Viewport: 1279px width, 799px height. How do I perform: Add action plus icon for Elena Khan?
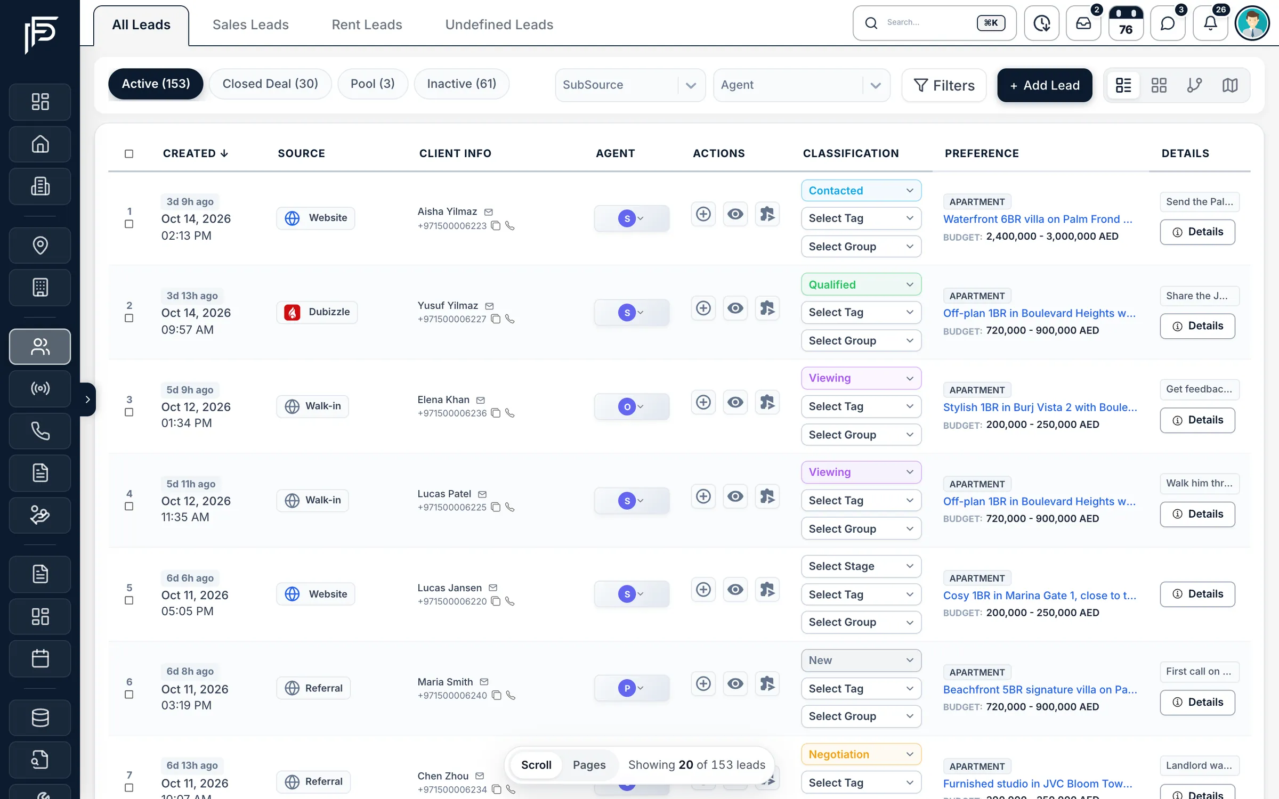point(703,402)
